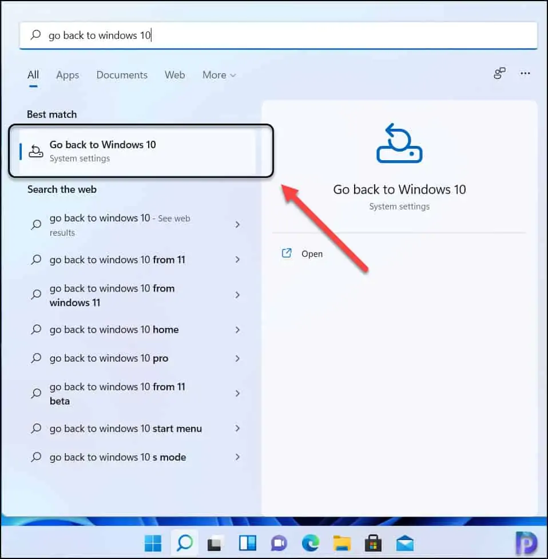Open Task View from the taskbar
The height and width of the screenshot is (559, 548).
point(216,544)
